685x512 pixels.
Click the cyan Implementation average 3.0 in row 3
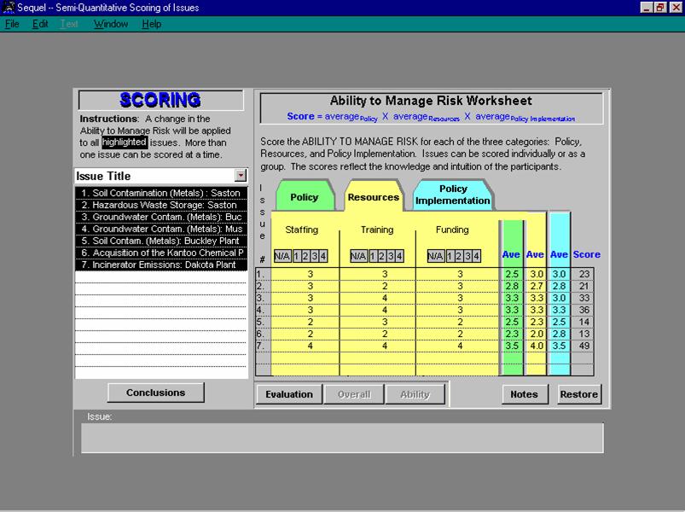(560, 298)
